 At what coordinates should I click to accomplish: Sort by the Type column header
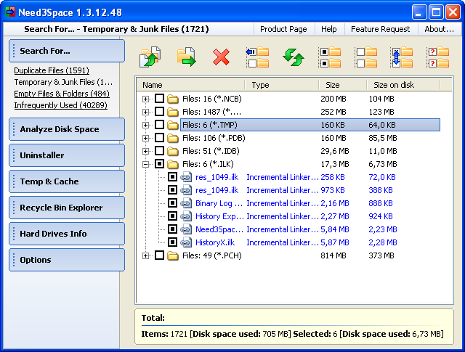pyautogui.click(x=282, y=85)
